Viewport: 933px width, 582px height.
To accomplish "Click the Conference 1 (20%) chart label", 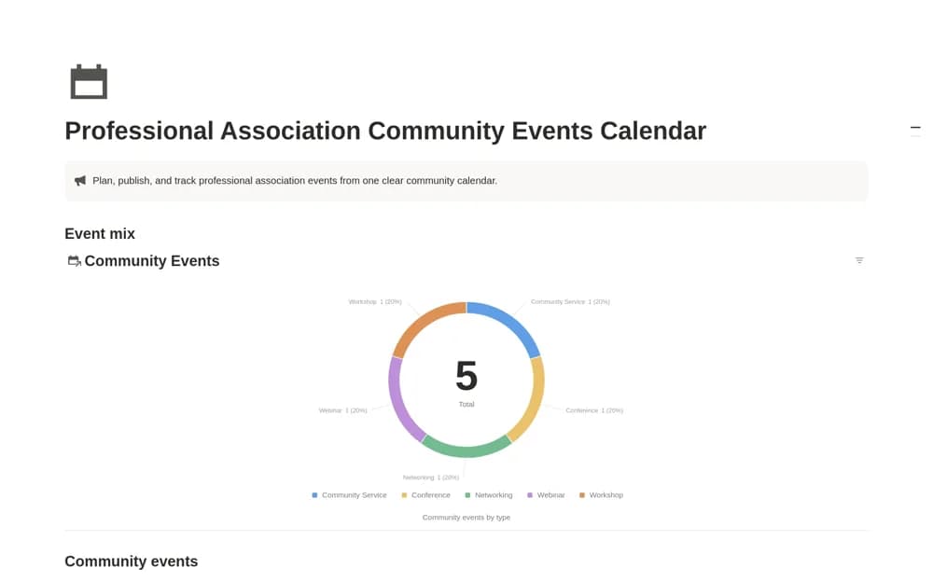I will 594,410.
